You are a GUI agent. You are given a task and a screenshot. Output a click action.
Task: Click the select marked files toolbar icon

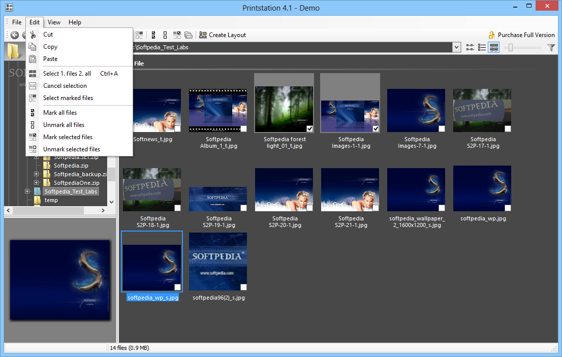[x=139, y=35]
